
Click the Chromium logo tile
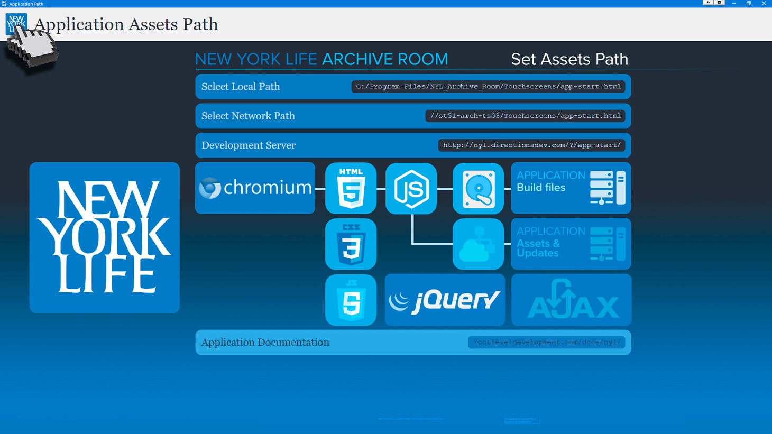pyautogui.click(x=255, y=188)
